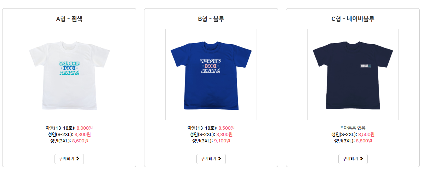Click 구매하기 button for A형 흰색
The height and width of the screenshot is (176, 424).
(x=69, y=159)
